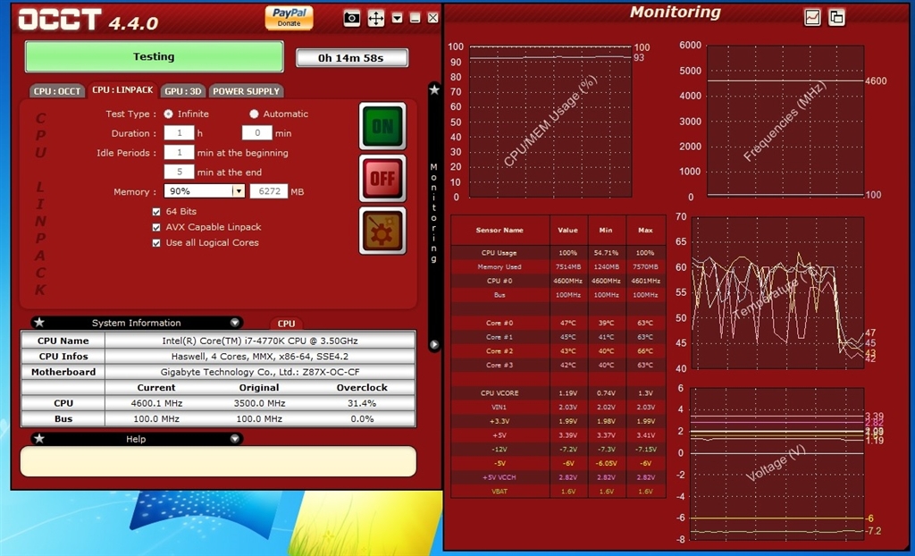Click the Core #0 sensor name
Image resolution: width=915 pixels, height=556 pixels.
pyautogui.click(x=499, y=323)
